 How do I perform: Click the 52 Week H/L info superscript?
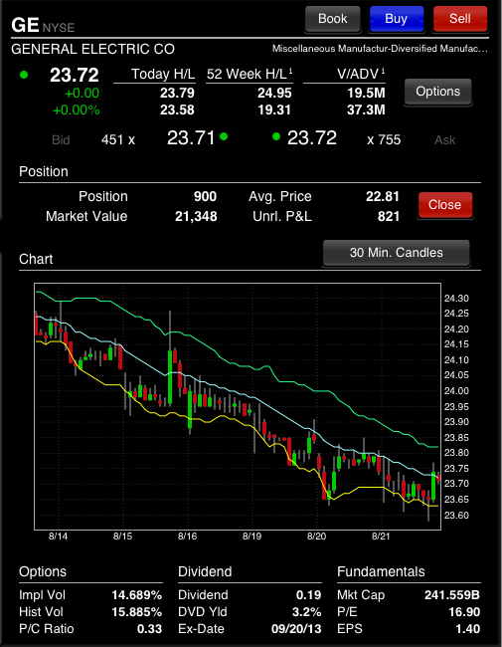point(290,71)
